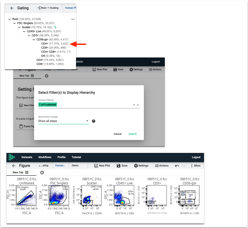Click the green app logo icon
Screen dimensions: 248x228
(x=12, y=157)
